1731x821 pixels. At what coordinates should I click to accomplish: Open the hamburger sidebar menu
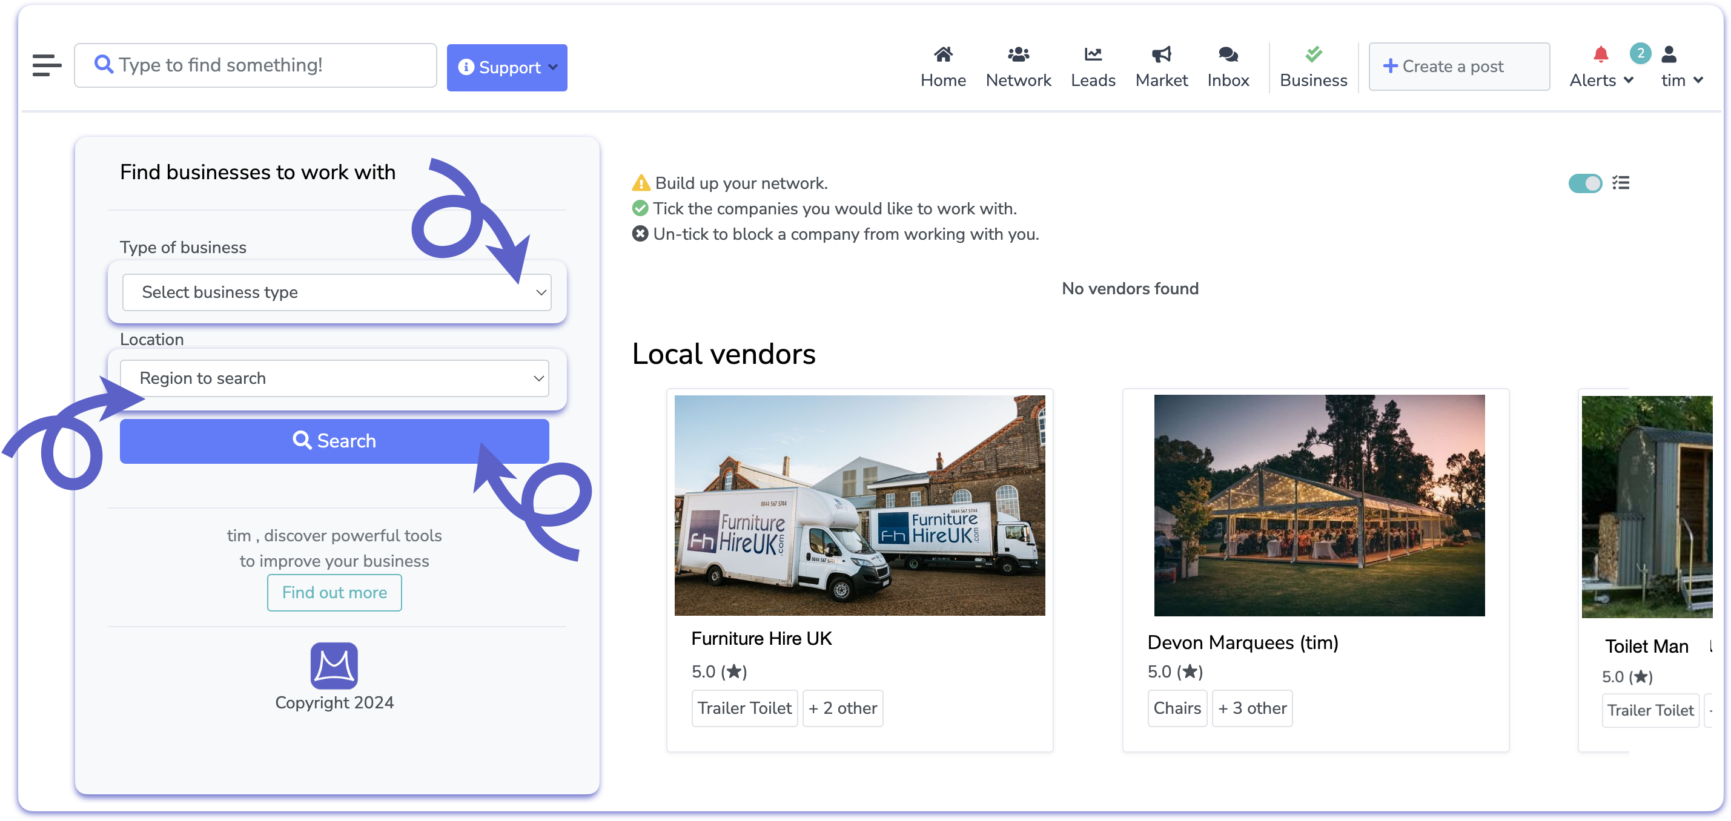[47, 65]
